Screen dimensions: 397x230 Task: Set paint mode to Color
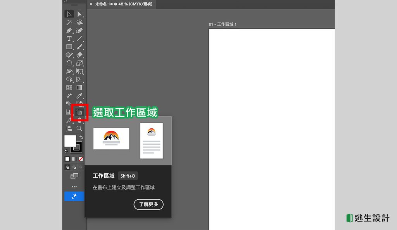pyautogui.click(x=67, y=159)
